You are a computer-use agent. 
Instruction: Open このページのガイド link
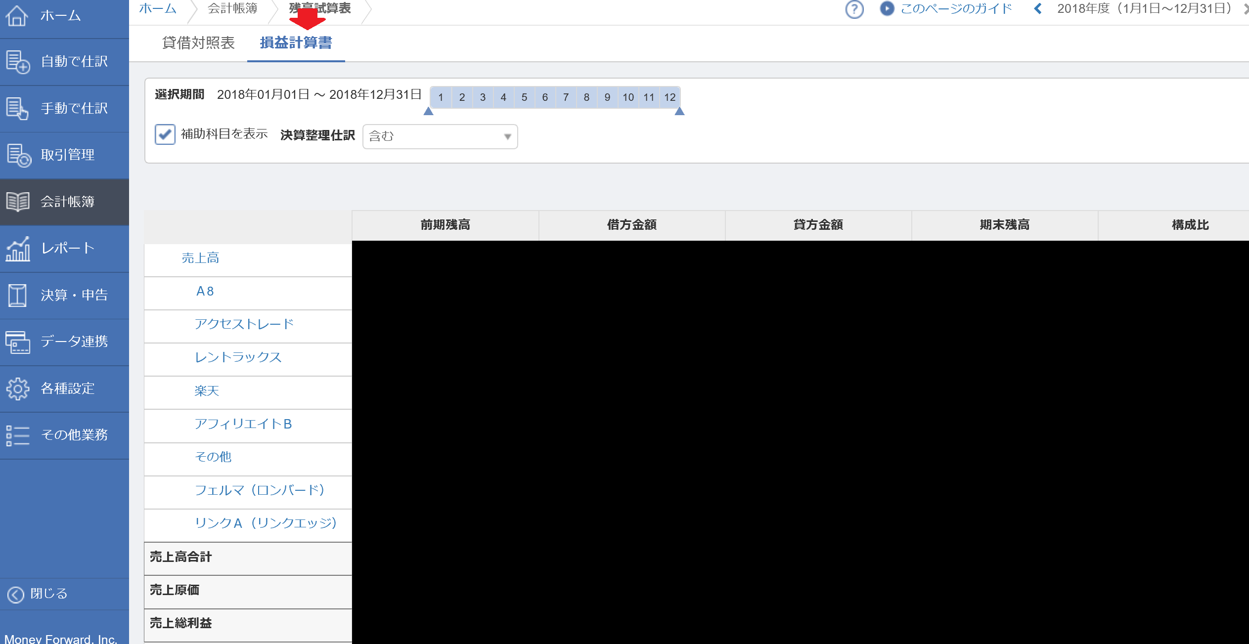tap(956, 8)
